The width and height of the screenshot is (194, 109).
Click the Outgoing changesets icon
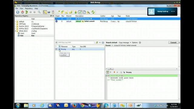pos(67,12)
